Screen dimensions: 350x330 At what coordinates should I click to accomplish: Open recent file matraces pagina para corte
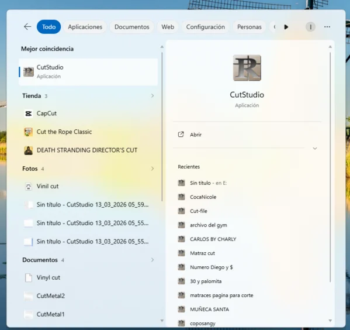tap(247, 295)
